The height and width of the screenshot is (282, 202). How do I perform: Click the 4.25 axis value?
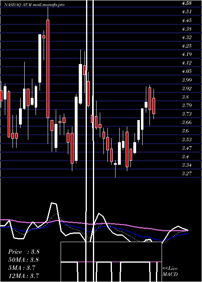187,46
